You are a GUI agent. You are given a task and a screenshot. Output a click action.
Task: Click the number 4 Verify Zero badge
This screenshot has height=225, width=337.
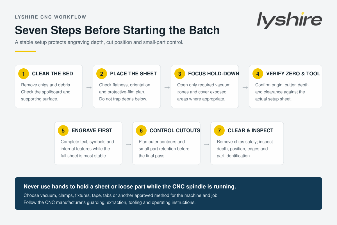point(258,74)
